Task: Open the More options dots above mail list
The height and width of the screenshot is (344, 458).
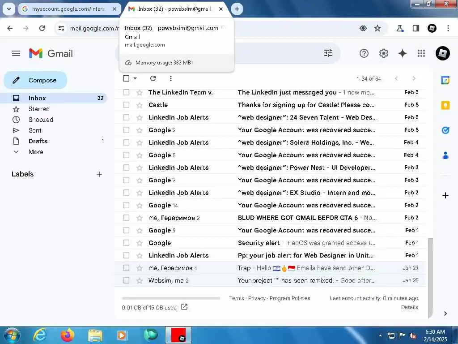Action: (170, 78)
